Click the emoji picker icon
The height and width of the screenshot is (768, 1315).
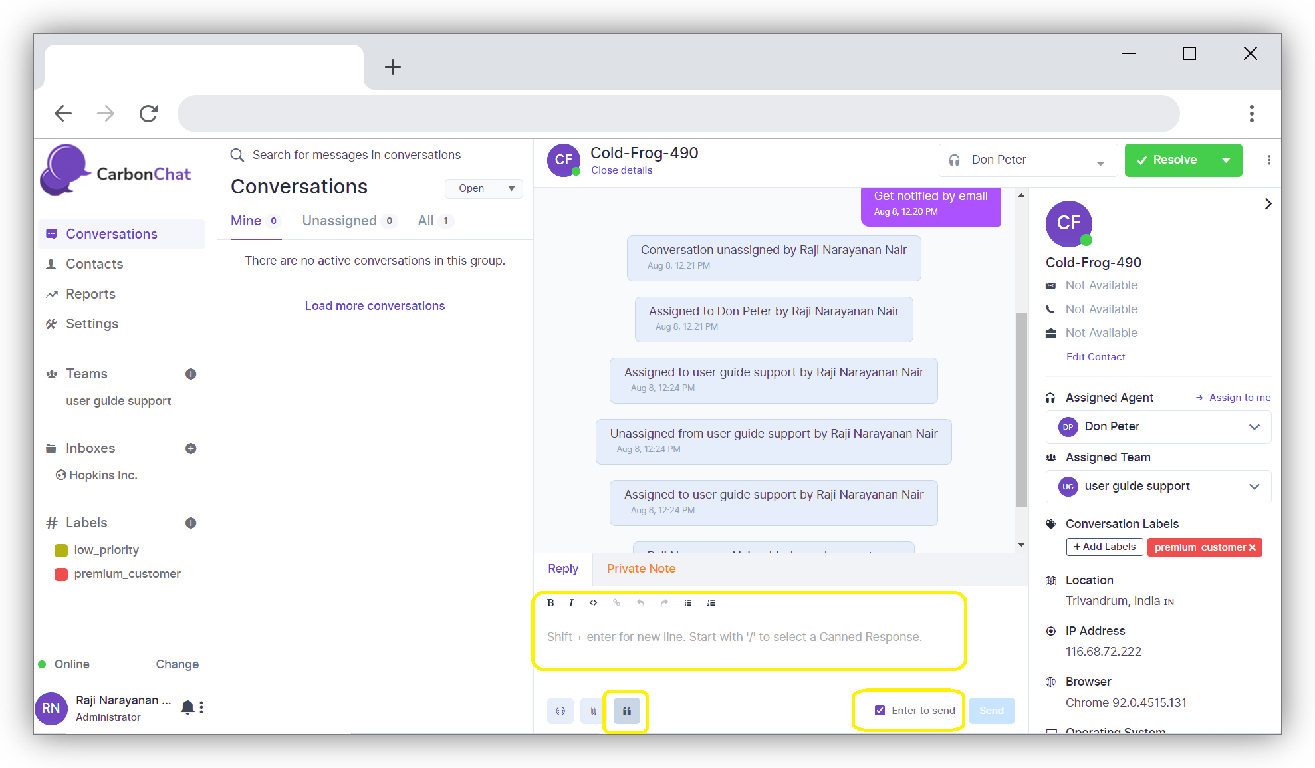(560, 711)
